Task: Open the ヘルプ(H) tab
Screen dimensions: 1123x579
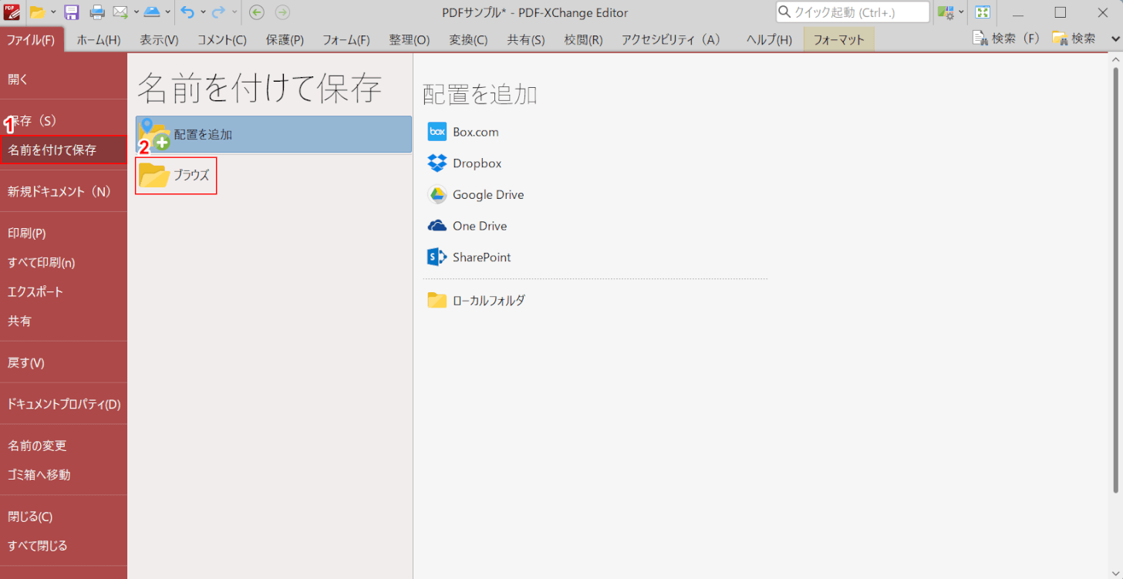Action: point(769,39)
